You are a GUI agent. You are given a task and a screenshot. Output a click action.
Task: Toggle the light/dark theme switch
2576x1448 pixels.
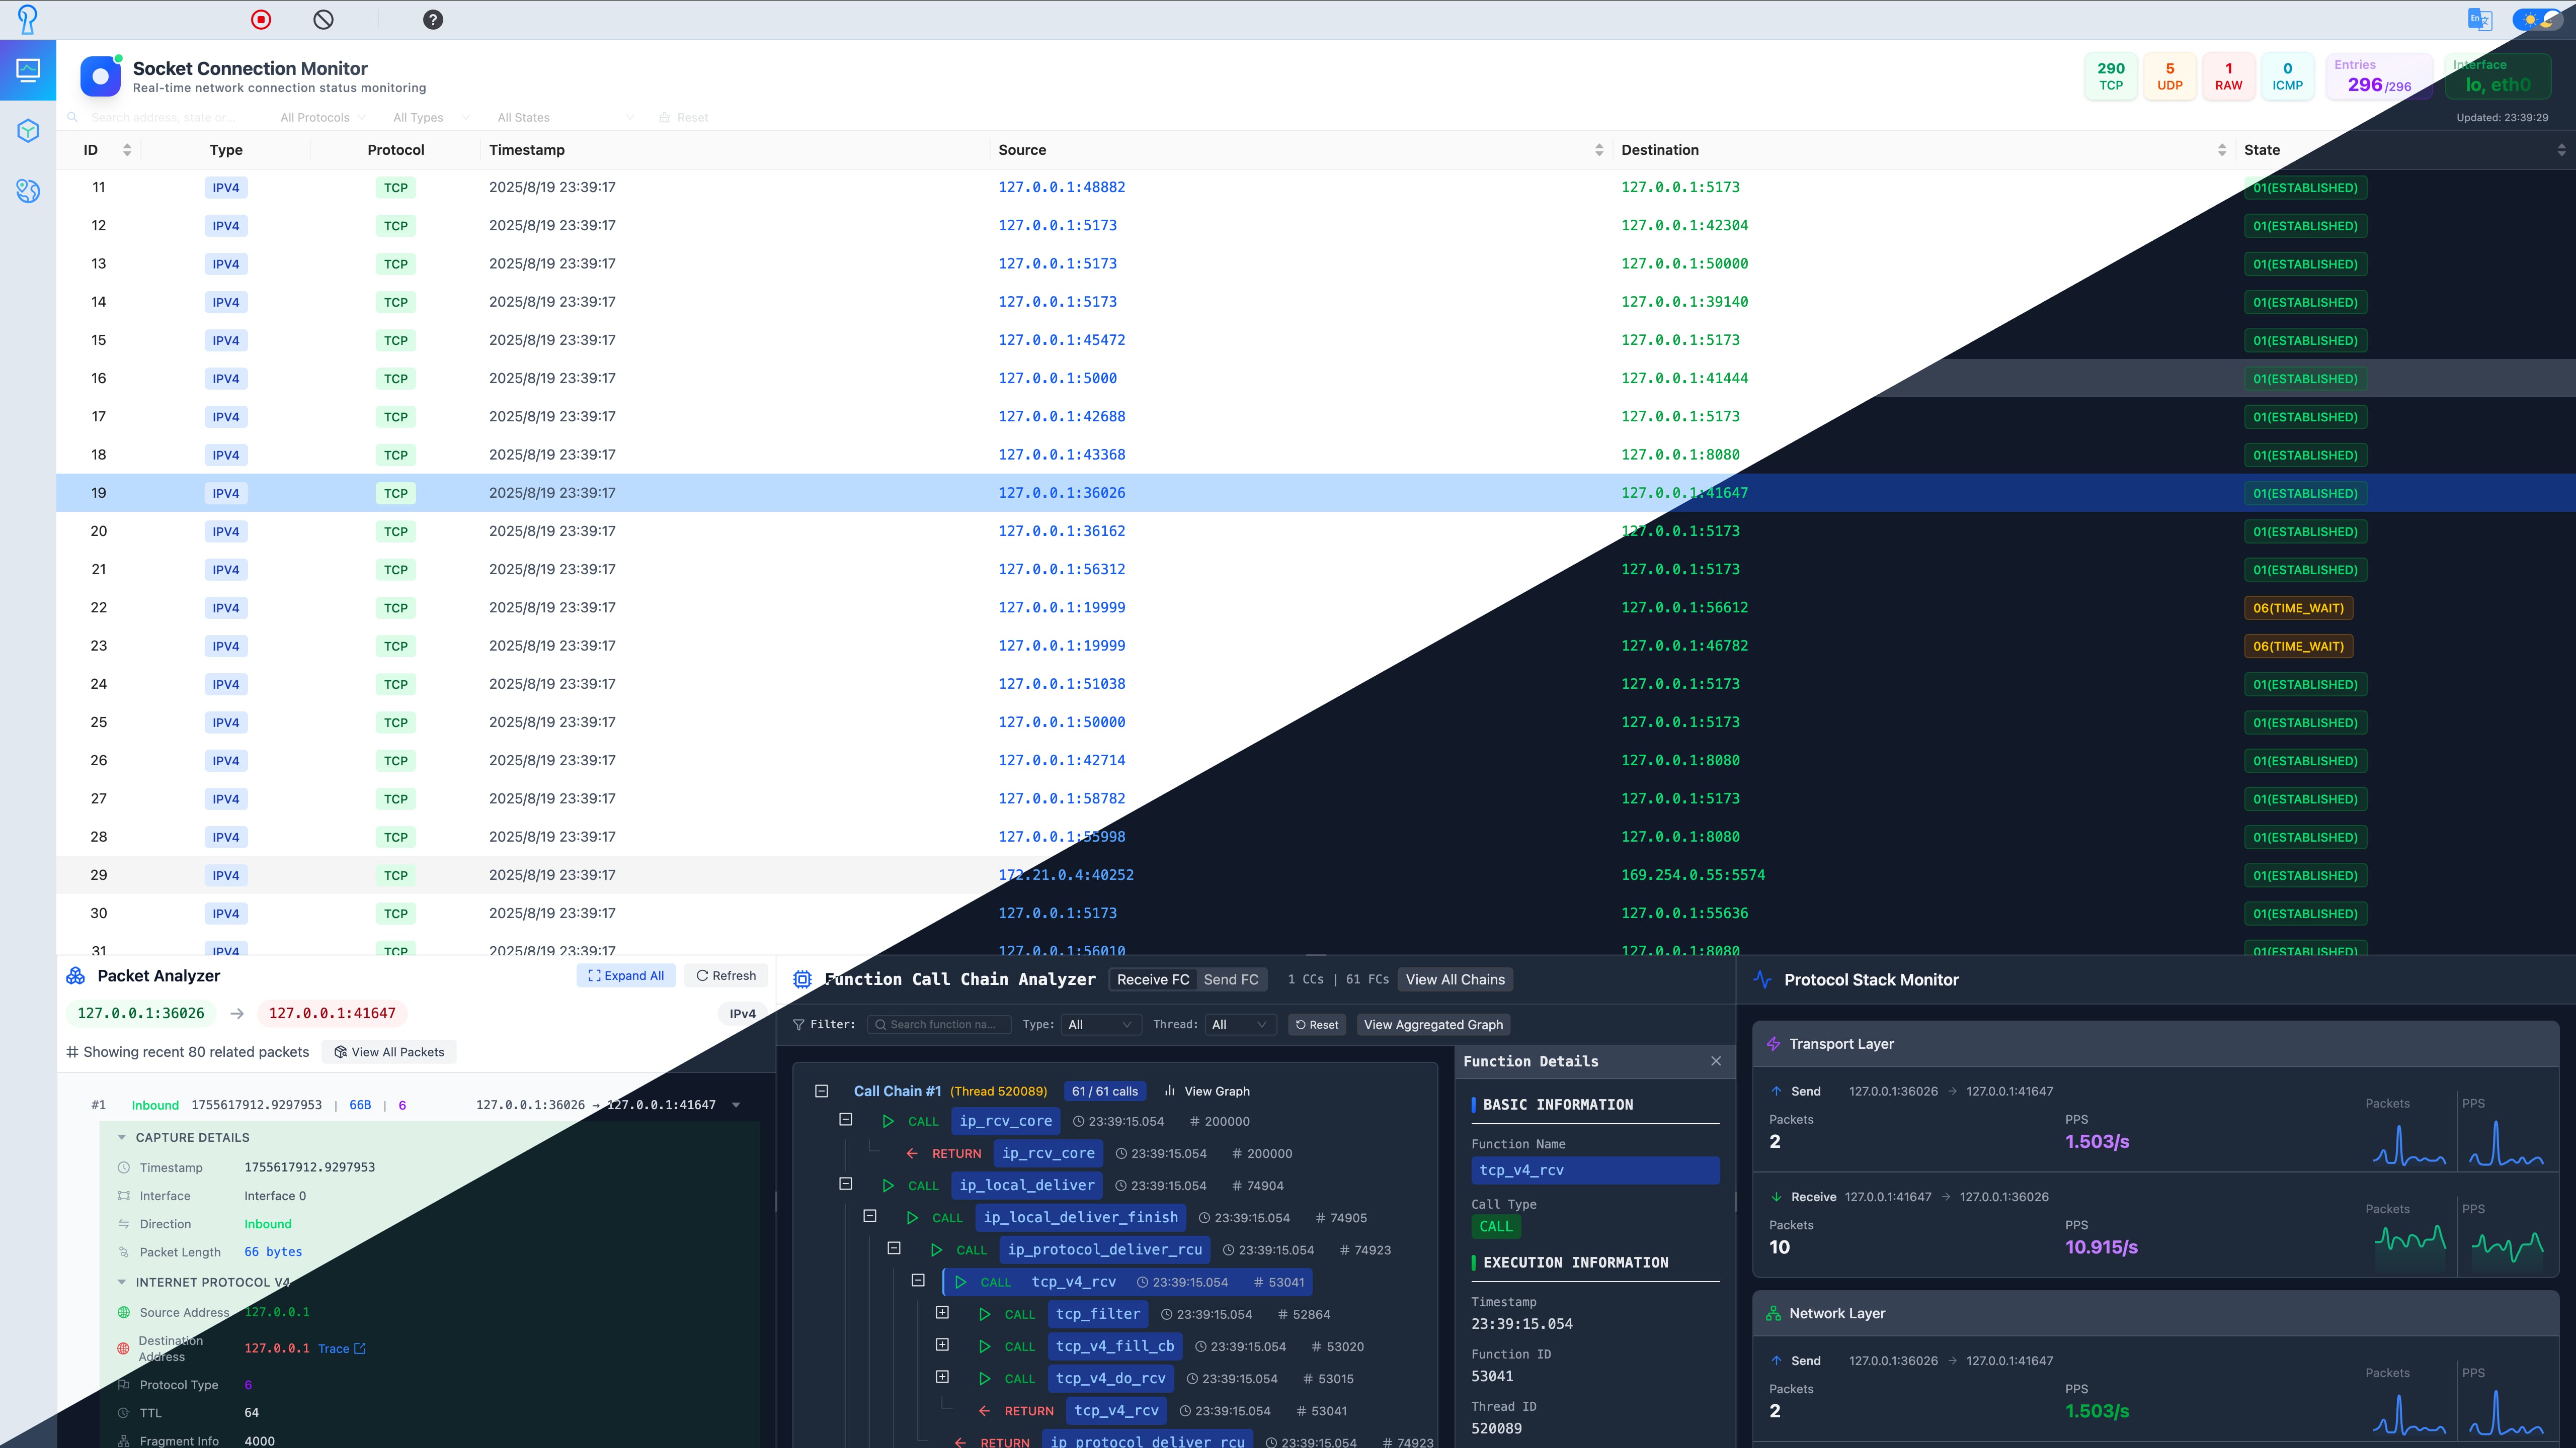(2536, 19)
